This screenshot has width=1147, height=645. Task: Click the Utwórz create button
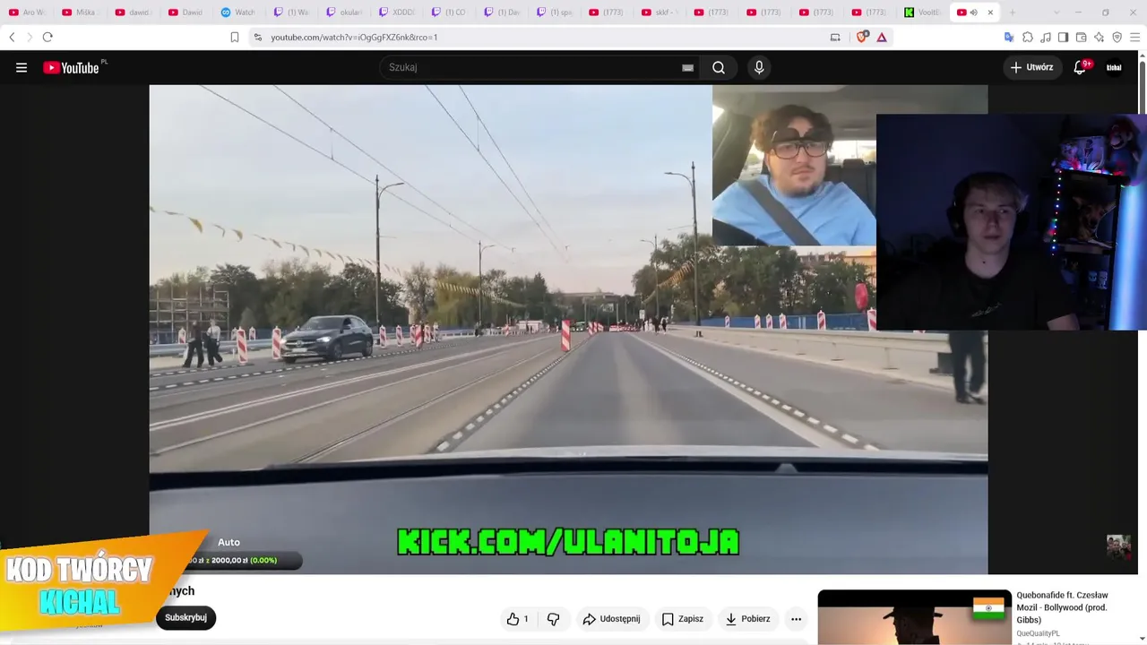1032,67
